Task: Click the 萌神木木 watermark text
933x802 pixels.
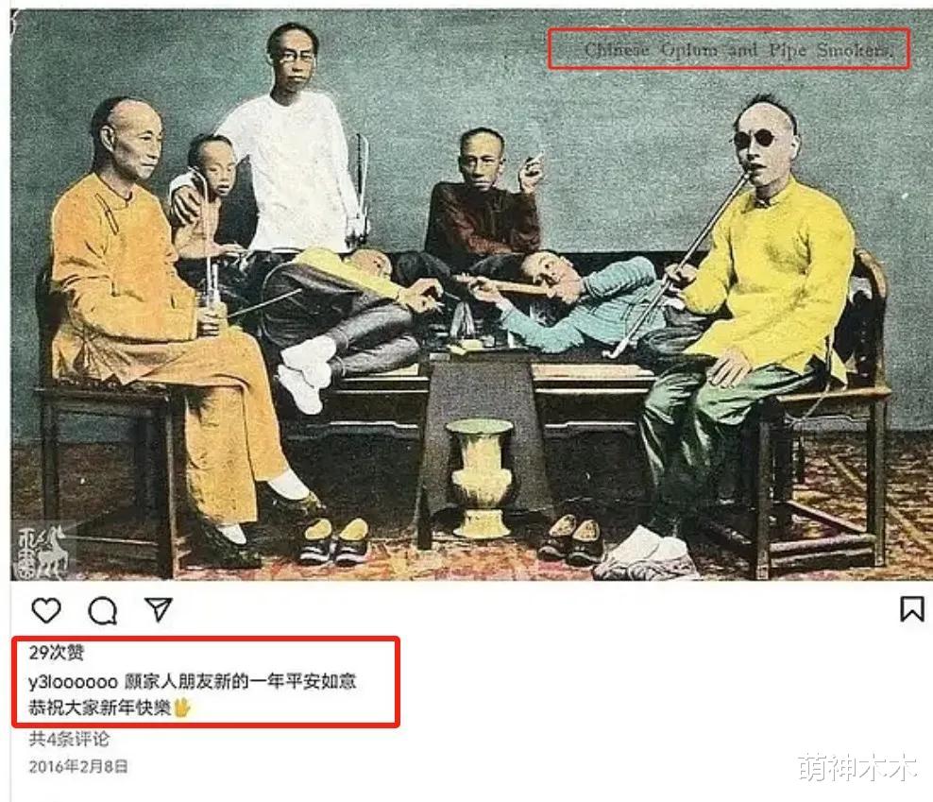Action: pos(857,767)
